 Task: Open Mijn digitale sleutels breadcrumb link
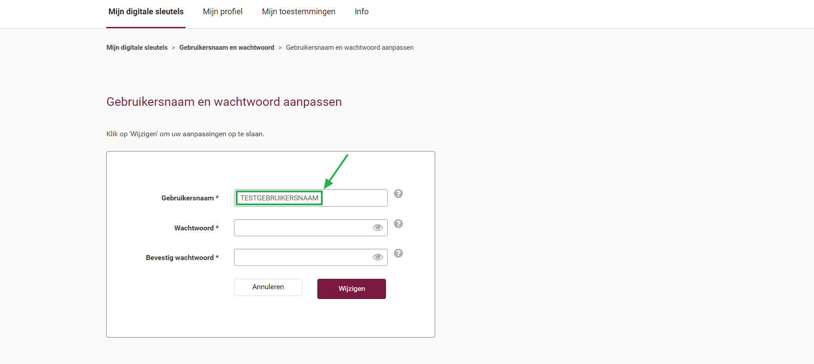coord(137,47)
